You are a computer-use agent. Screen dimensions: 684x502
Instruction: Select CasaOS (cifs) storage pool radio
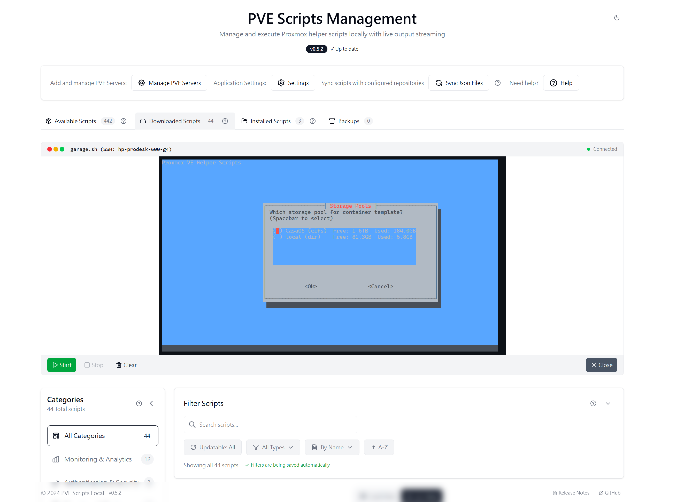[x=277, y=231]
